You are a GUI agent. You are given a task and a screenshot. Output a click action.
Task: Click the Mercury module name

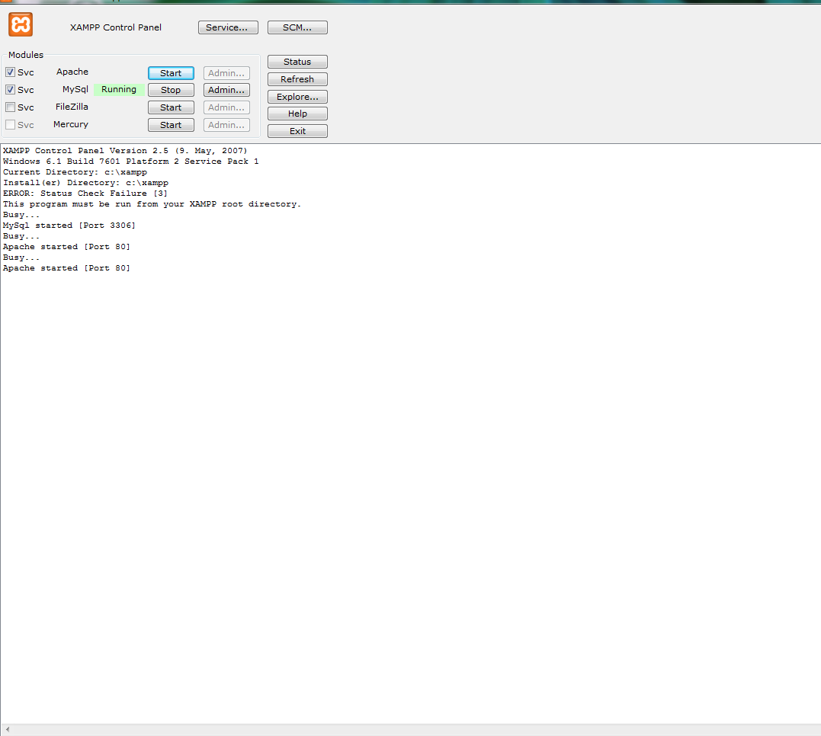click(71, 125)
